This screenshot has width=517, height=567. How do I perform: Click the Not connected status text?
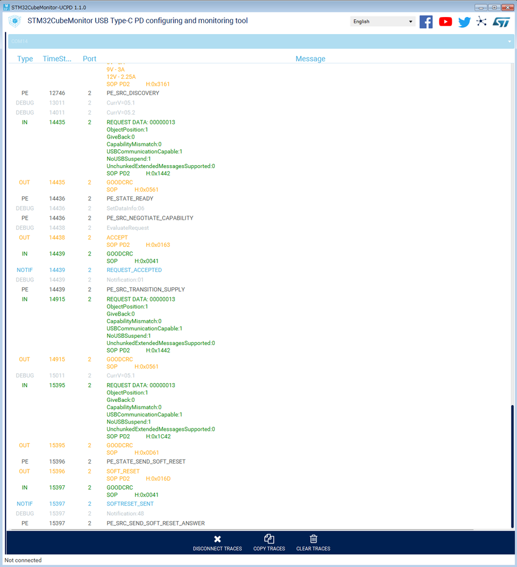coord(23,561)
